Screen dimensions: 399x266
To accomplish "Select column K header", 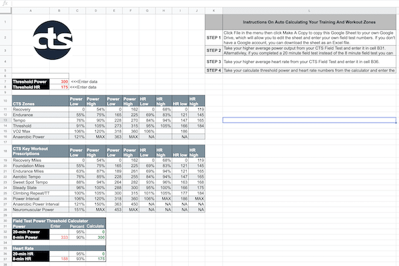I will (x=213, y=11).
